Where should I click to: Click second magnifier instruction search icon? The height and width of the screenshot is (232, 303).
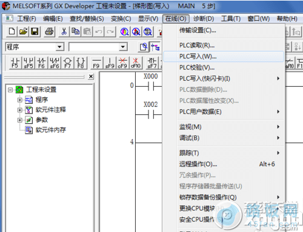click(136, 32)
